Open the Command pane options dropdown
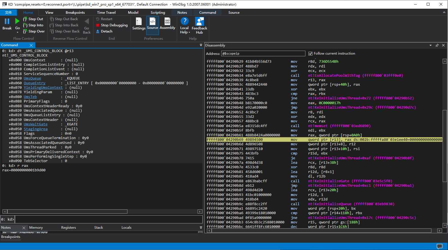 pyautogui.click(x=201, y=45)
